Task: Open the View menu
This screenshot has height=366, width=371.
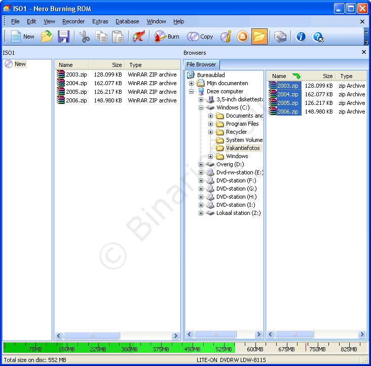Action: (x=49, y=21)
